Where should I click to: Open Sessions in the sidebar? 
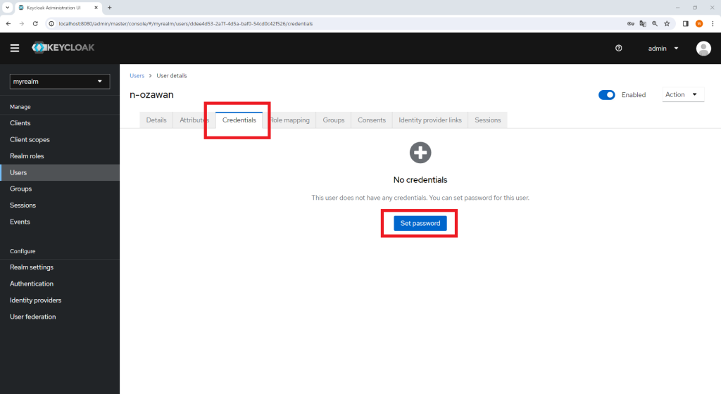tap(60, 205)
